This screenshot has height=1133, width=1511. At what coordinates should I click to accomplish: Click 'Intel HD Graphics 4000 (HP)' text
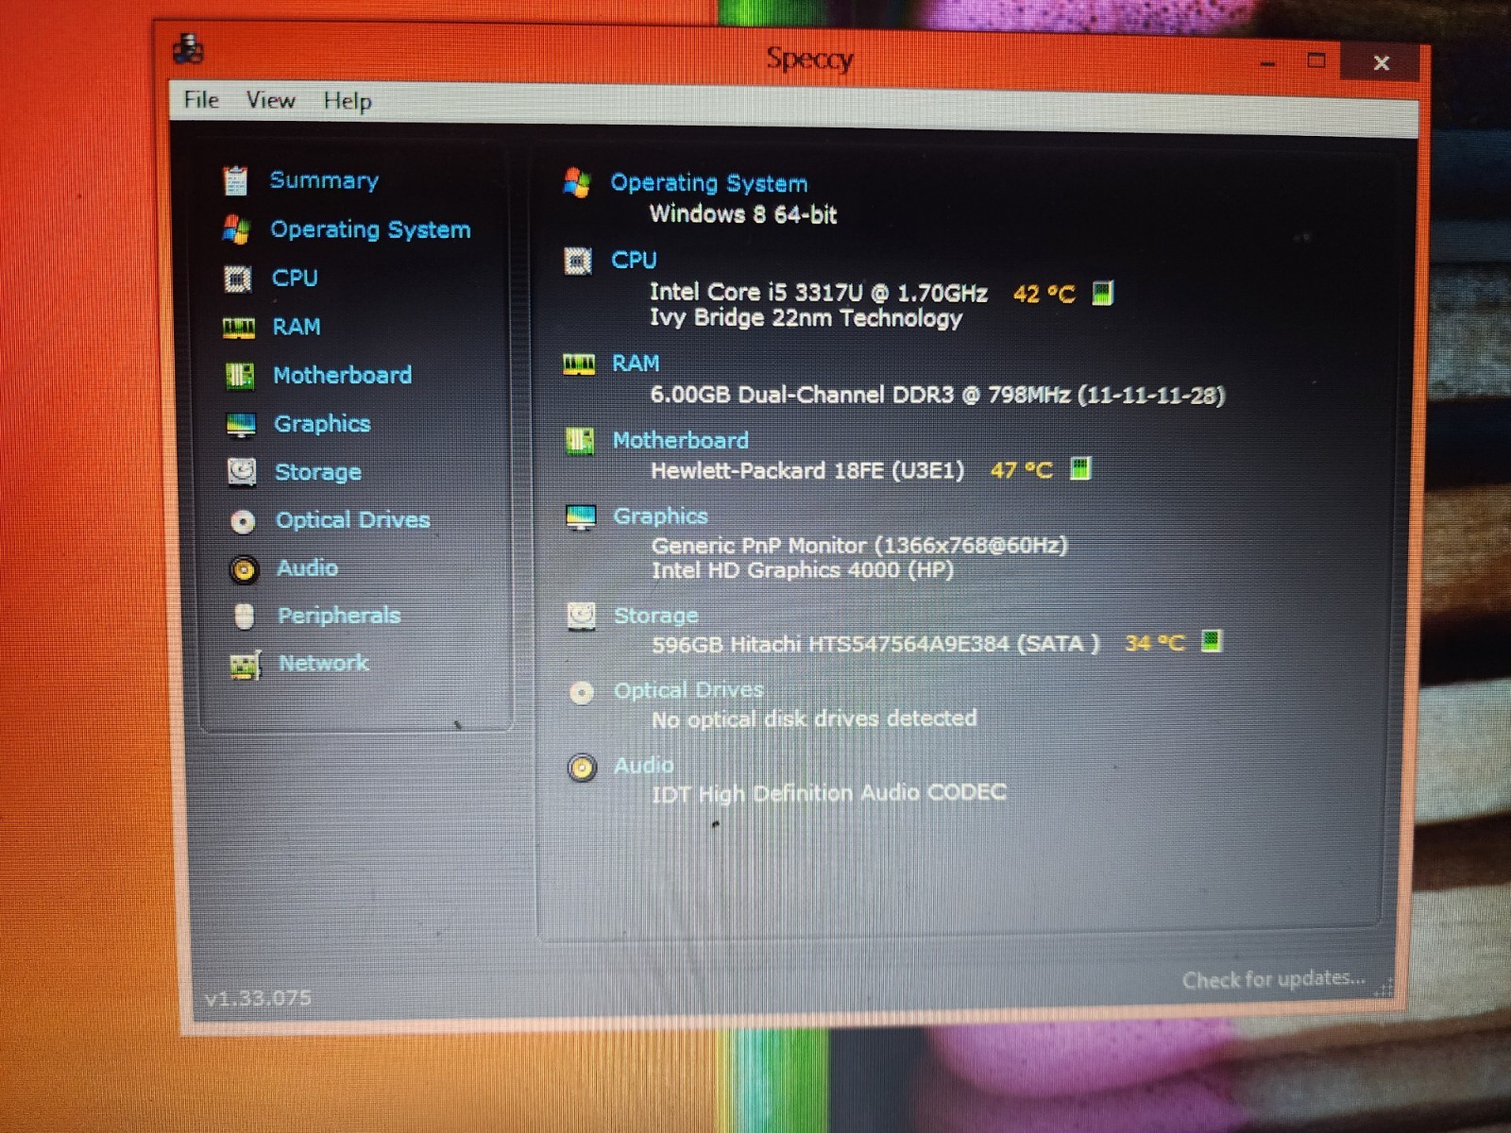click(803, 570)
